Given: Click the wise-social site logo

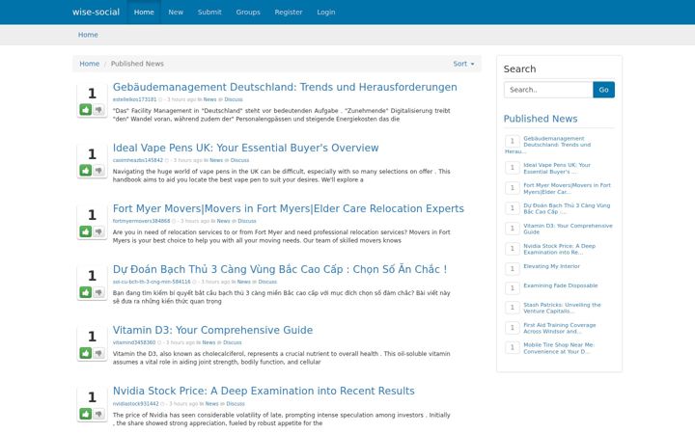Looking at the screenshot, I should click(x=96, y=12).
